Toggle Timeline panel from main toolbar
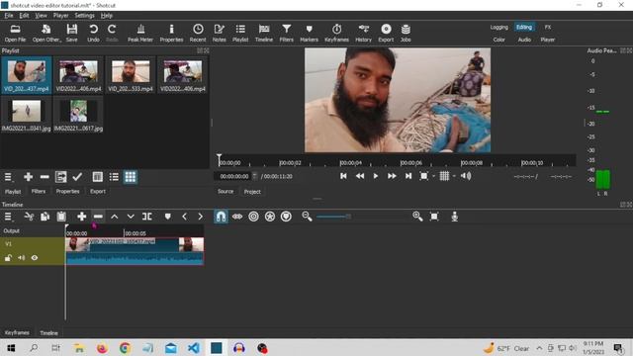Screen dimensions: 633x356 [x=264, y=33]
